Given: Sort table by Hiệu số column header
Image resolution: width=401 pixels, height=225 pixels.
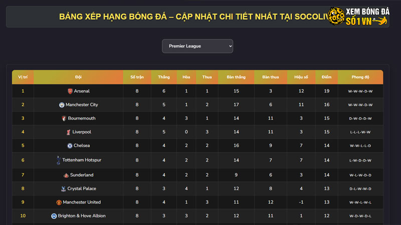Looking at the screenshot, I should pos(301,77).
